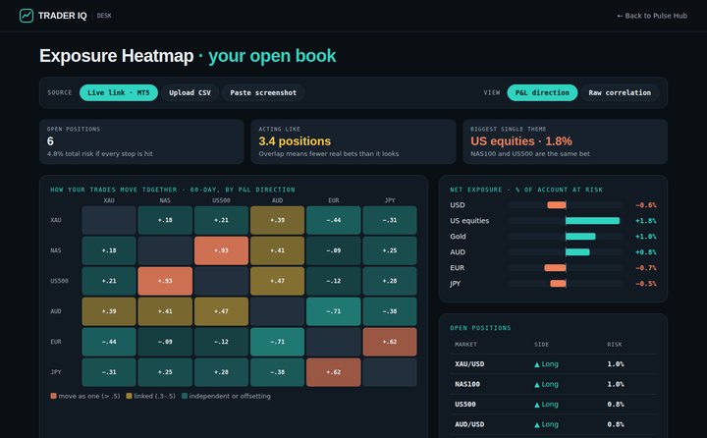Click the Long arrow icon for AUD/USD
Image resolution: width=707 pixels, height=438 pixels.
(x=537, y=425)
